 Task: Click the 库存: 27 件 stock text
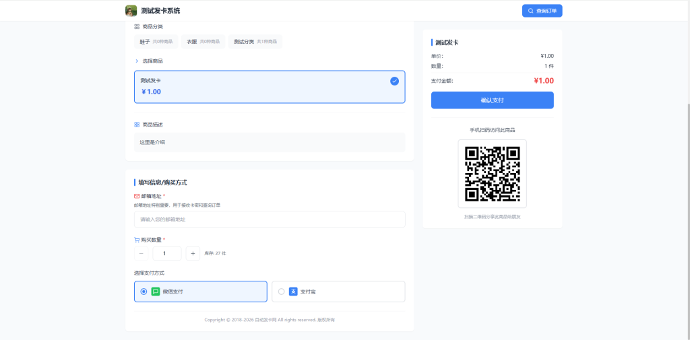[215, 253]
